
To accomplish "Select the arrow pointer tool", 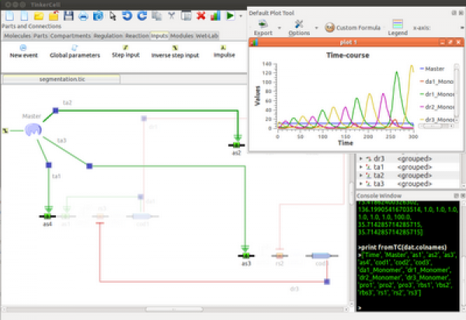I will click(x=113, y=15).
